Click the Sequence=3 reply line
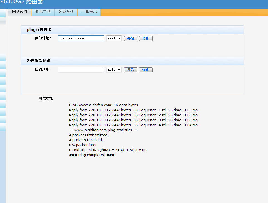 [x=133, y=120]
